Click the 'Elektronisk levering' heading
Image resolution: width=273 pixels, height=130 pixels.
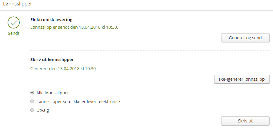52,20
